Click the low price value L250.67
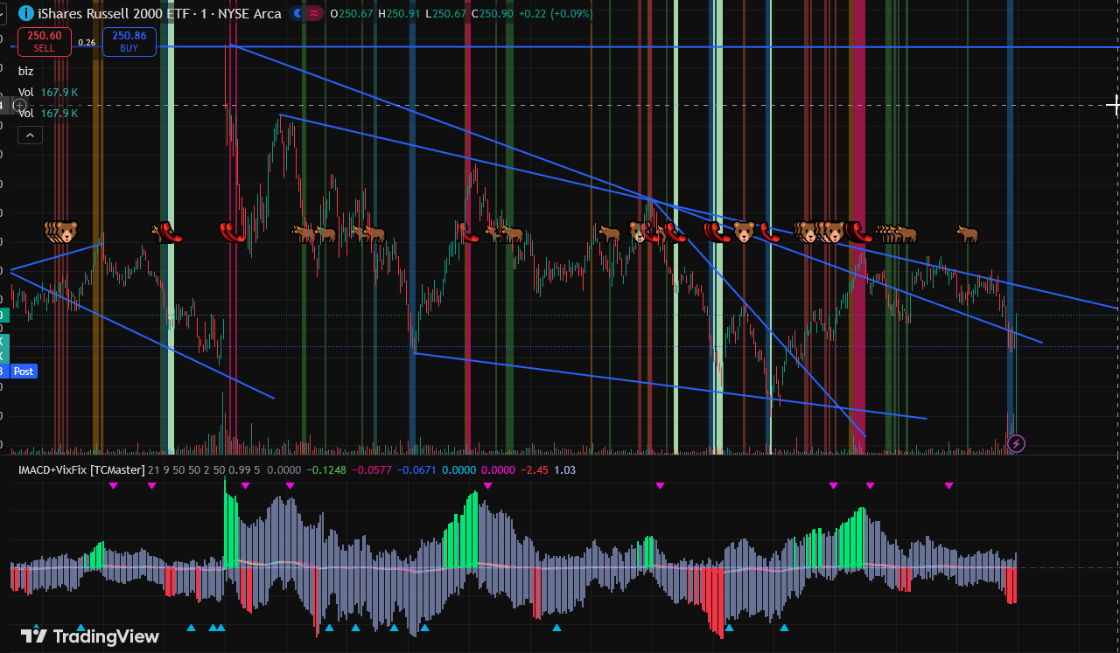1120x653 pixels. click(446, 14)
